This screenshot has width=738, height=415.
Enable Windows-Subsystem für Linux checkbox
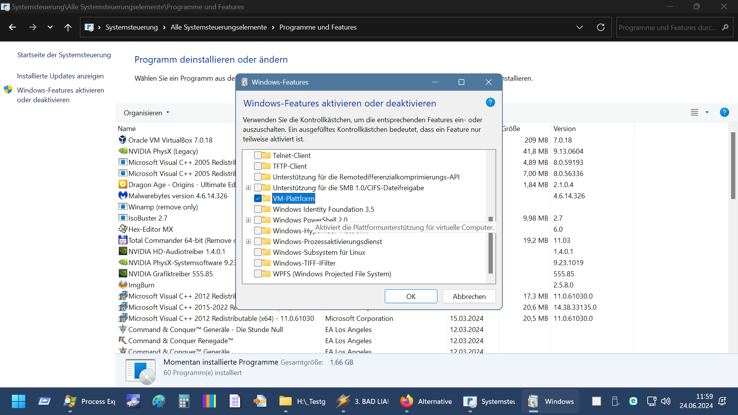click(x=258, y=252)
